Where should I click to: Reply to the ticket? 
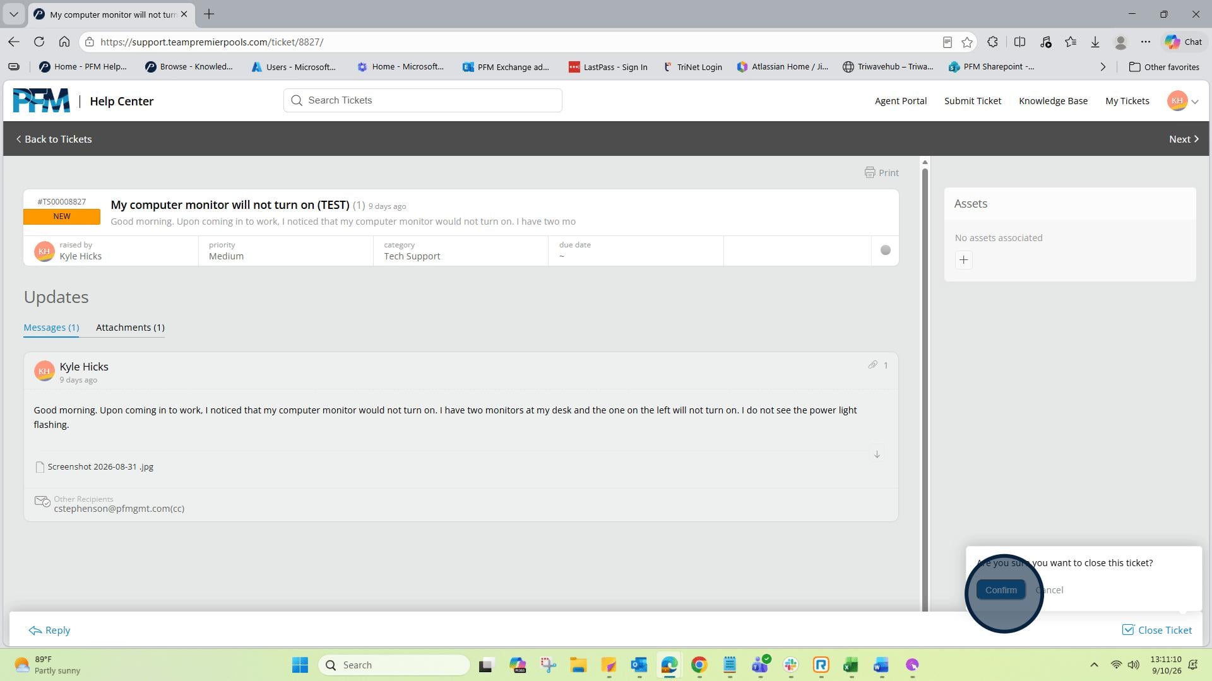[x=49, y=630]
